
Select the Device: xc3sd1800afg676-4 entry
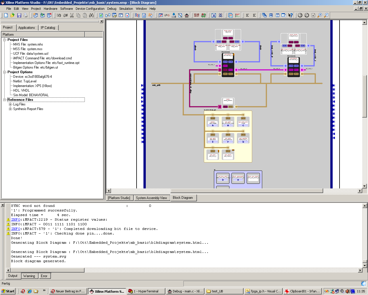(32, 77)
